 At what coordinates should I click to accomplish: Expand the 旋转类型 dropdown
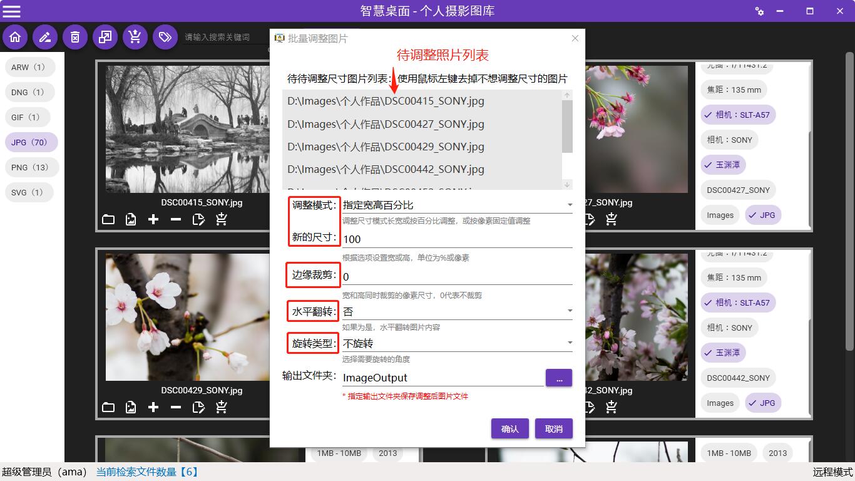tap(570, 343)
